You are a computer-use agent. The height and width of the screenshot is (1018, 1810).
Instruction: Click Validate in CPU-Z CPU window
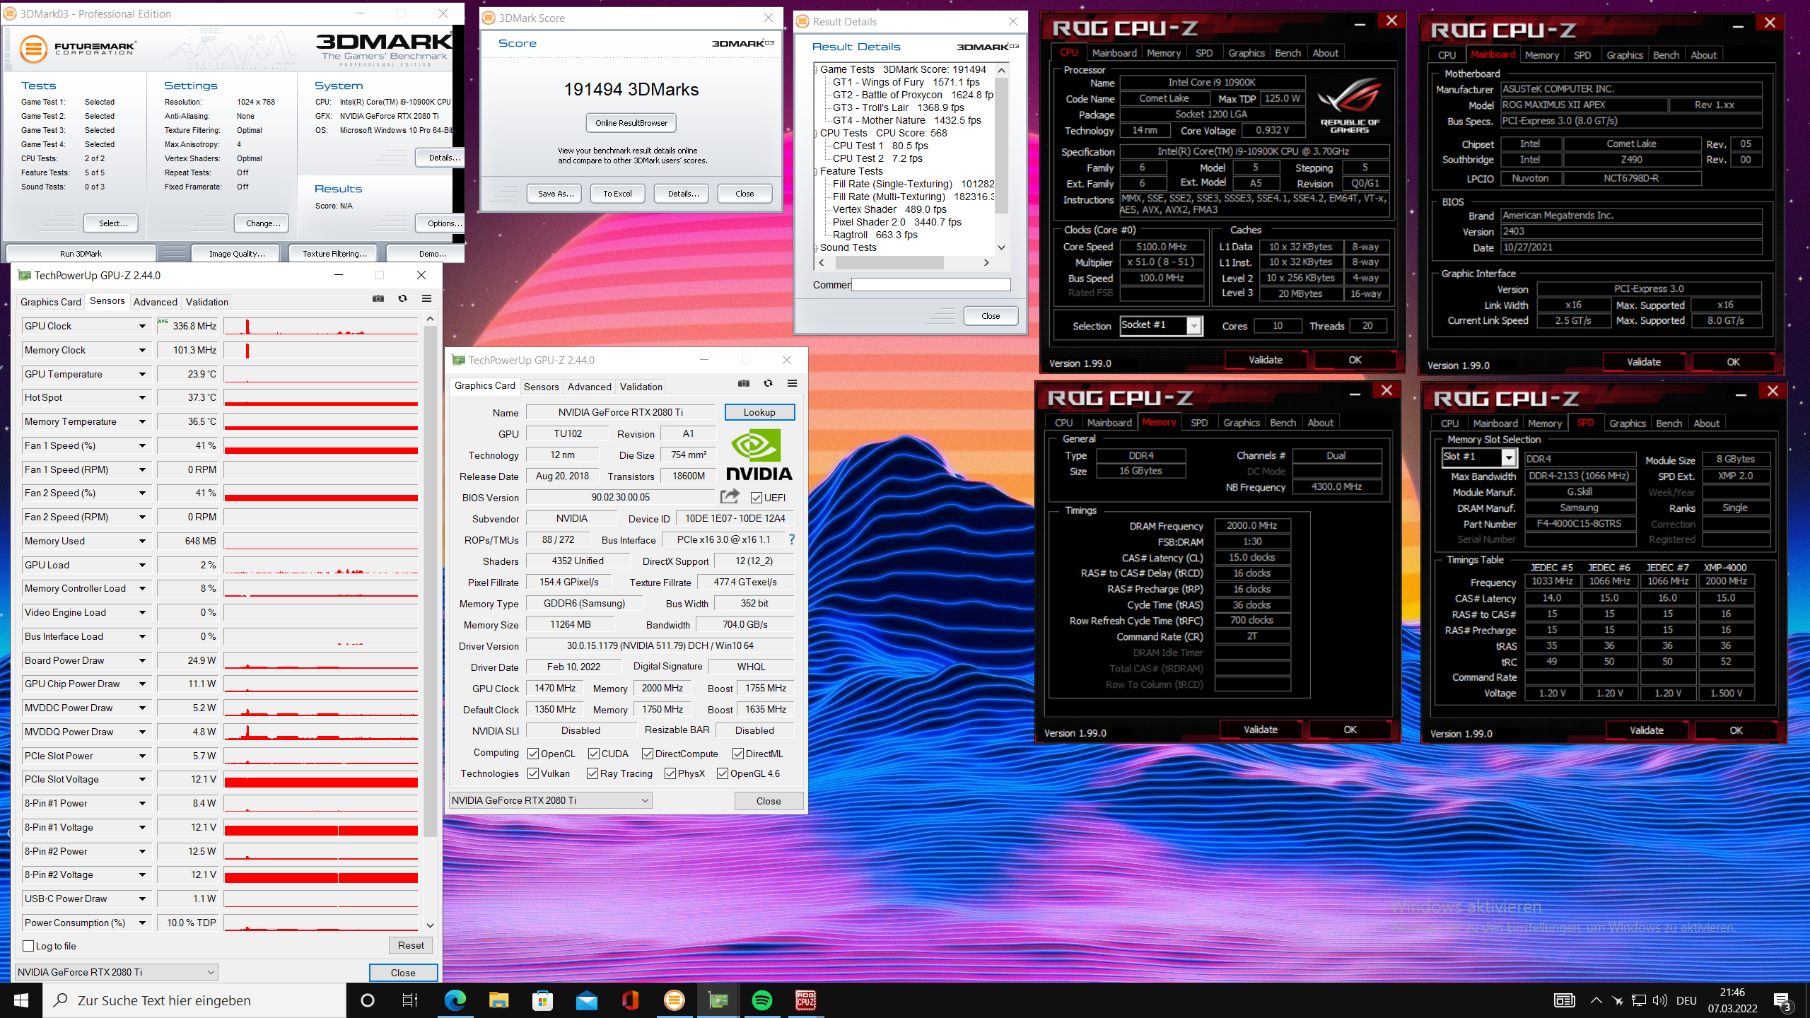[1266, 360]
